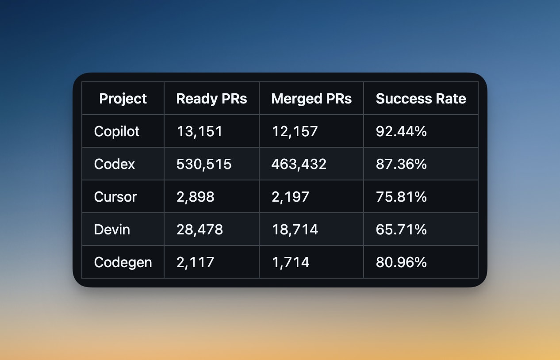Viewport: 560px width, 360px height.
Task: Click the Project column header
Action: 123,98
